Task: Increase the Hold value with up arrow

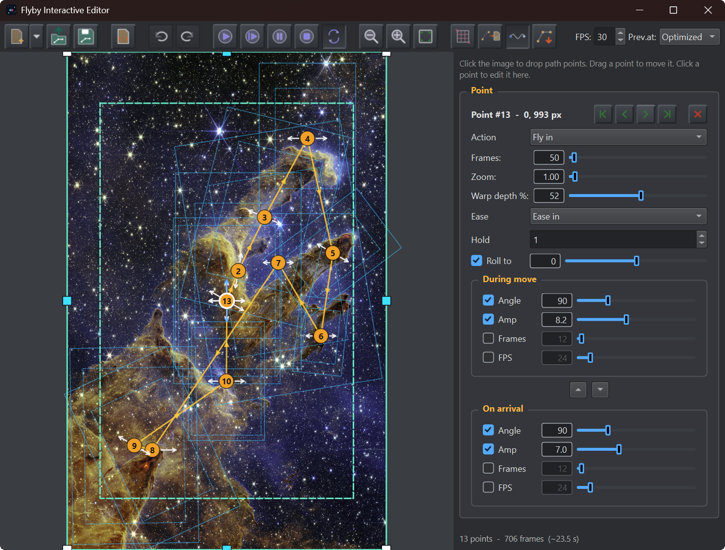Action: 702,235
